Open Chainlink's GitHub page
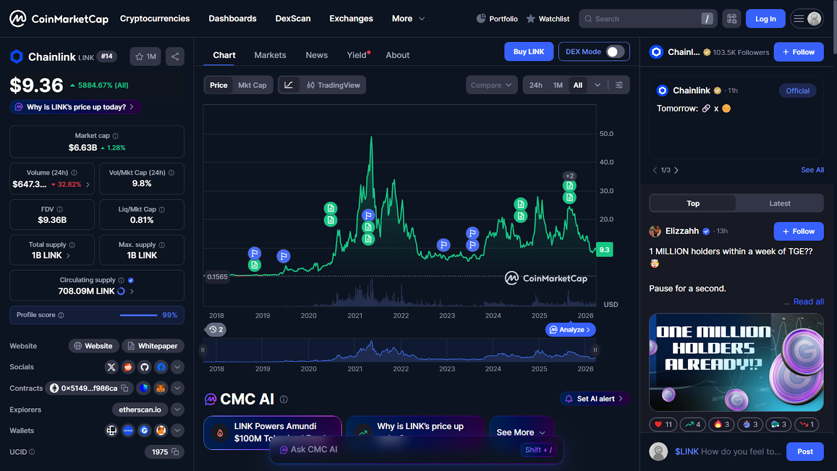This screenshot has width=837, height=471. pos(144,367)
